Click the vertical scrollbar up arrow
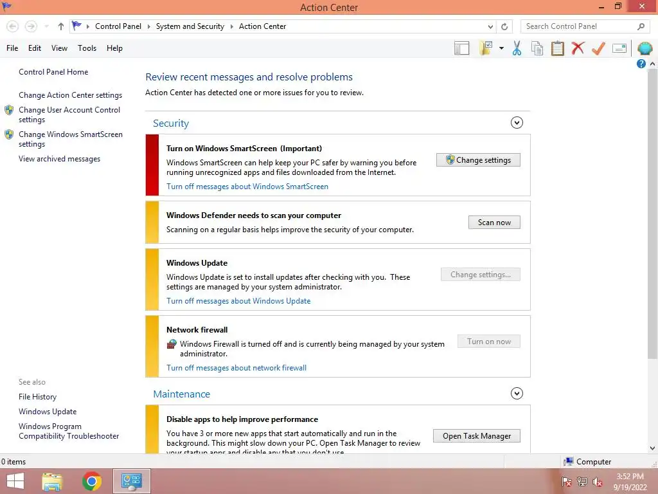Screen dimensions: 658x494 (x=653, y=64)
